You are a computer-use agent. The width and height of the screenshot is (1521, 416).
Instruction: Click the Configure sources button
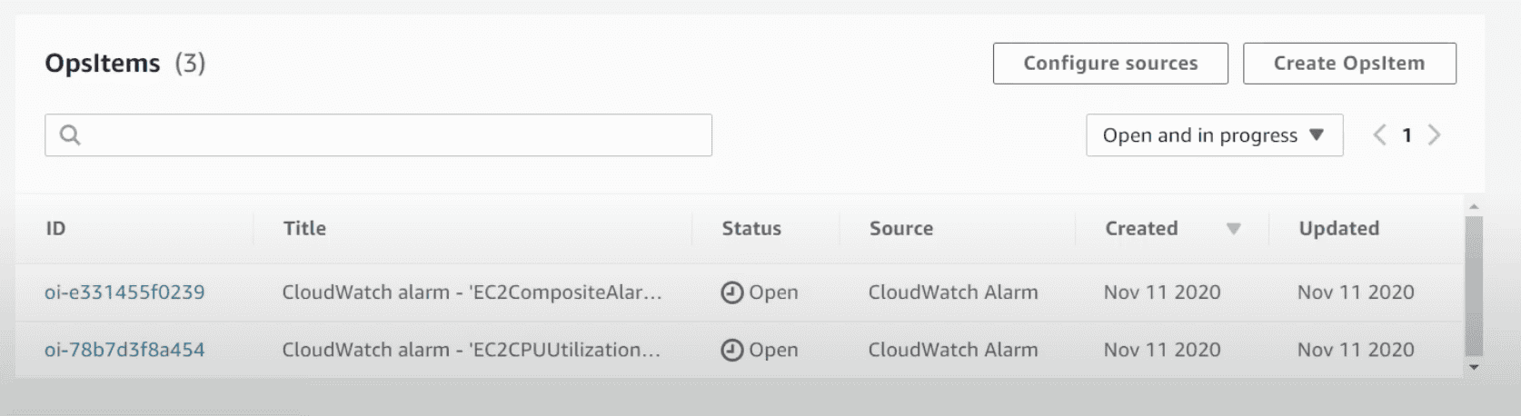pos(1110,64)
